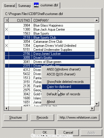
Task: Select the Cayman Divers World Unlimited row
Action: pos(50,46)
